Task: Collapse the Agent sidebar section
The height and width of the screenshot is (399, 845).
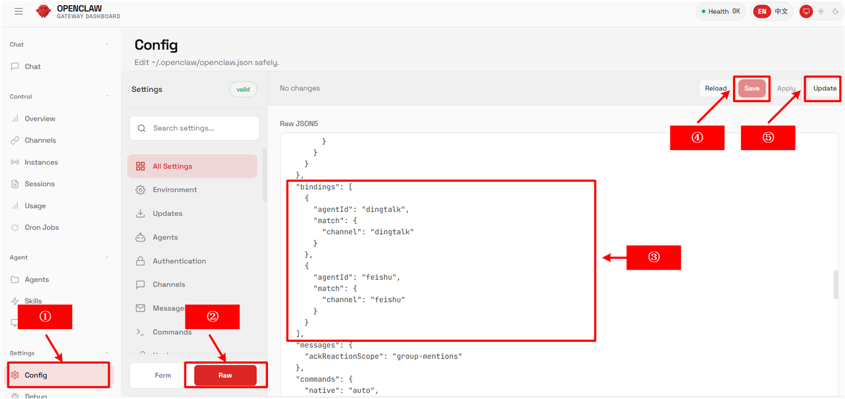Action: [x=107, y=258]
